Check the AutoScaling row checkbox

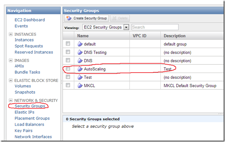(x=68, y=69)
